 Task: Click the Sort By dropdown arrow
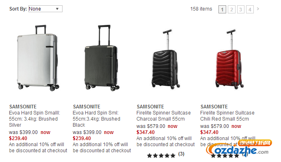pos(57,9)
